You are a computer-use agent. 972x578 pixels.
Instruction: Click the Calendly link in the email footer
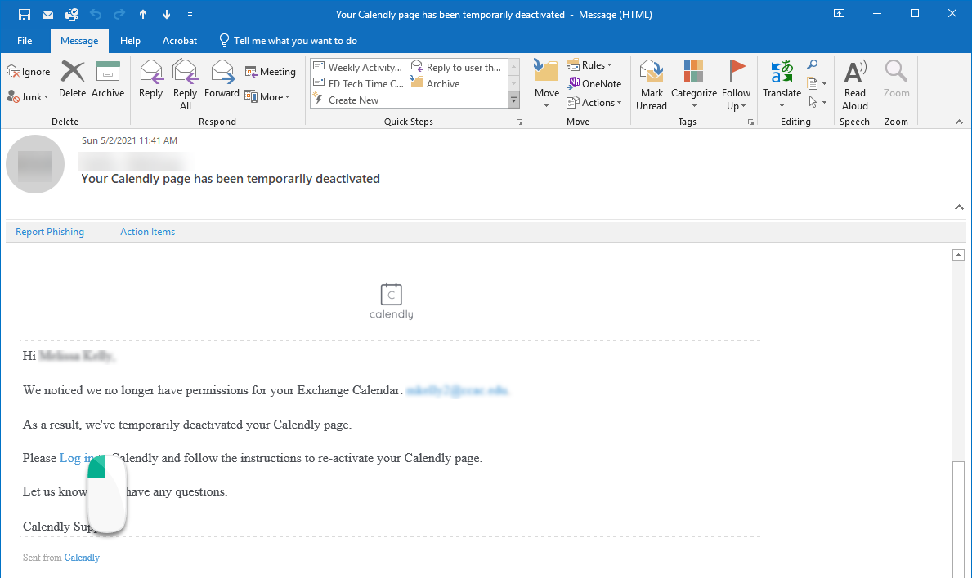82,558
